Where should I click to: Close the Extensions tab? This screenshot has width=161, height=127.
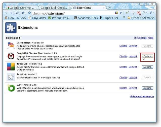click(x=104, y=8)
